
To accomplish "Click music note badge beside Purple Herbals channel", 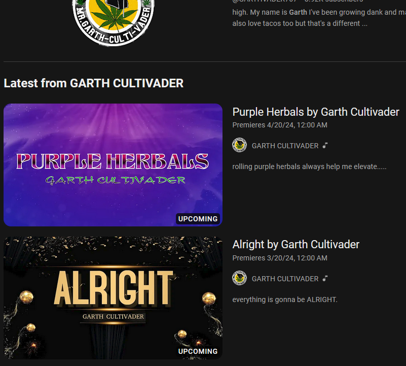I will pyautogui.click(x=325, y=146).
